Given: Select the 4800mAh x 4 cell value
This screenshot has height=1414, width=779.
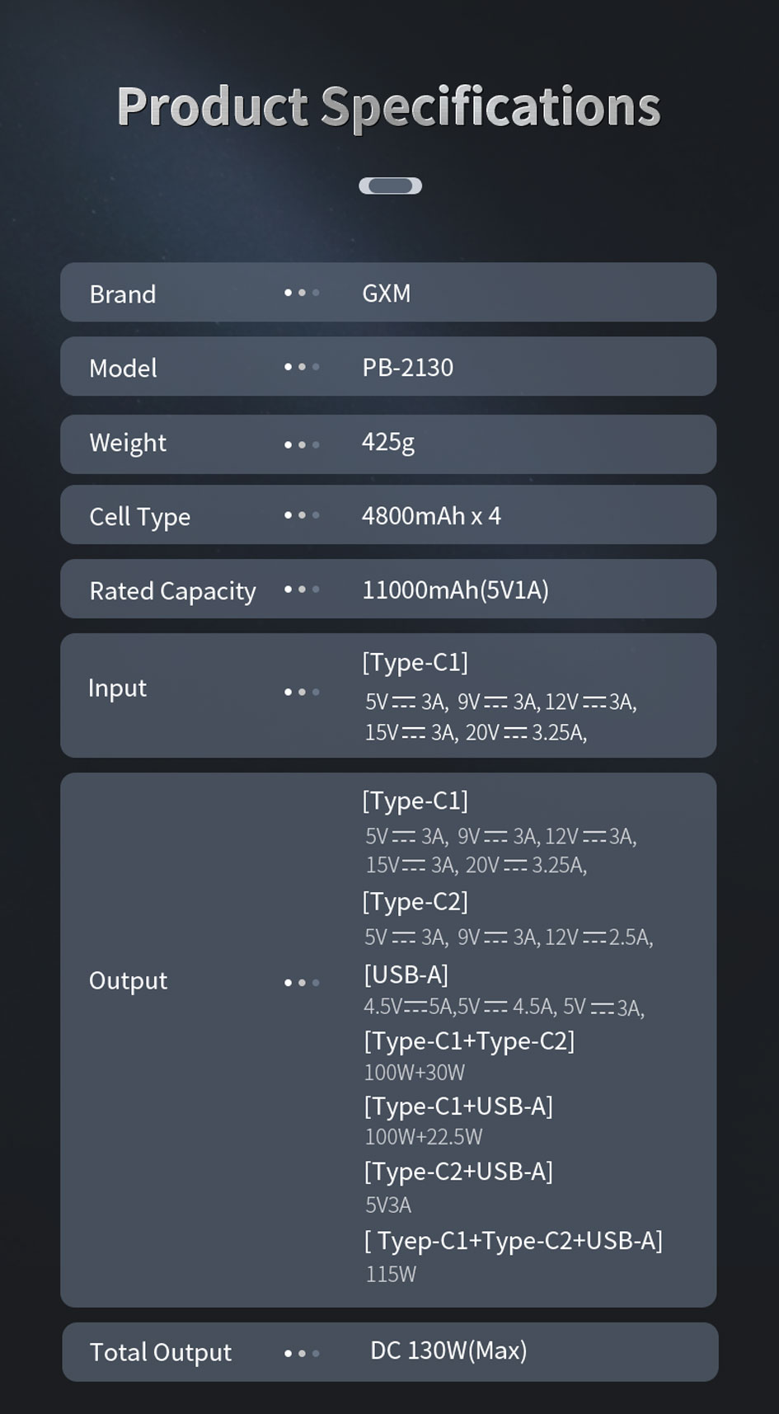Looking at the screenshot, I should click(431, 516).
